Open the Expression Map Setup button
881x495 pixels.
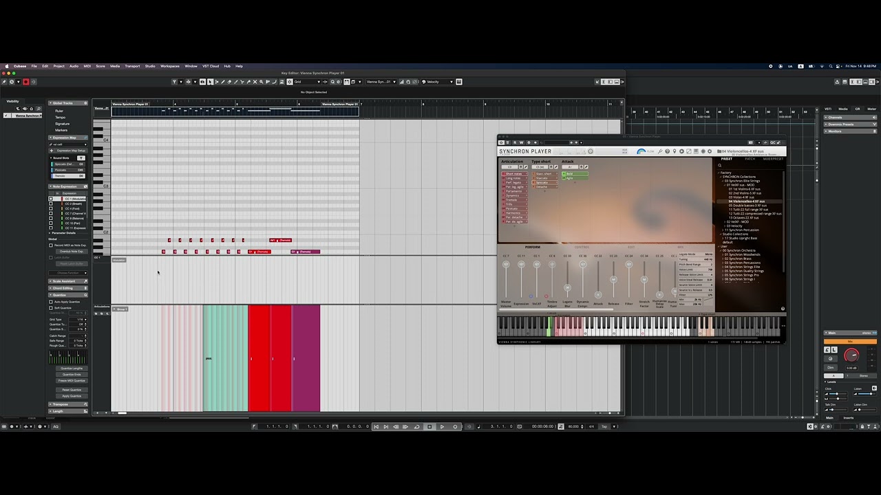pyautogui.click(x=72, y=151)
